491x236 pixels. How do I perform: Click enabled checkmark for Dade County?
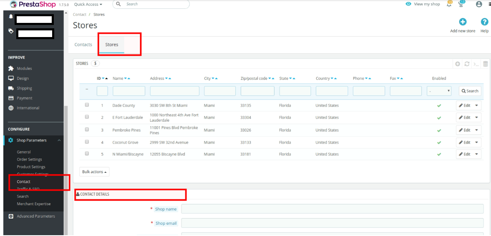439,106
